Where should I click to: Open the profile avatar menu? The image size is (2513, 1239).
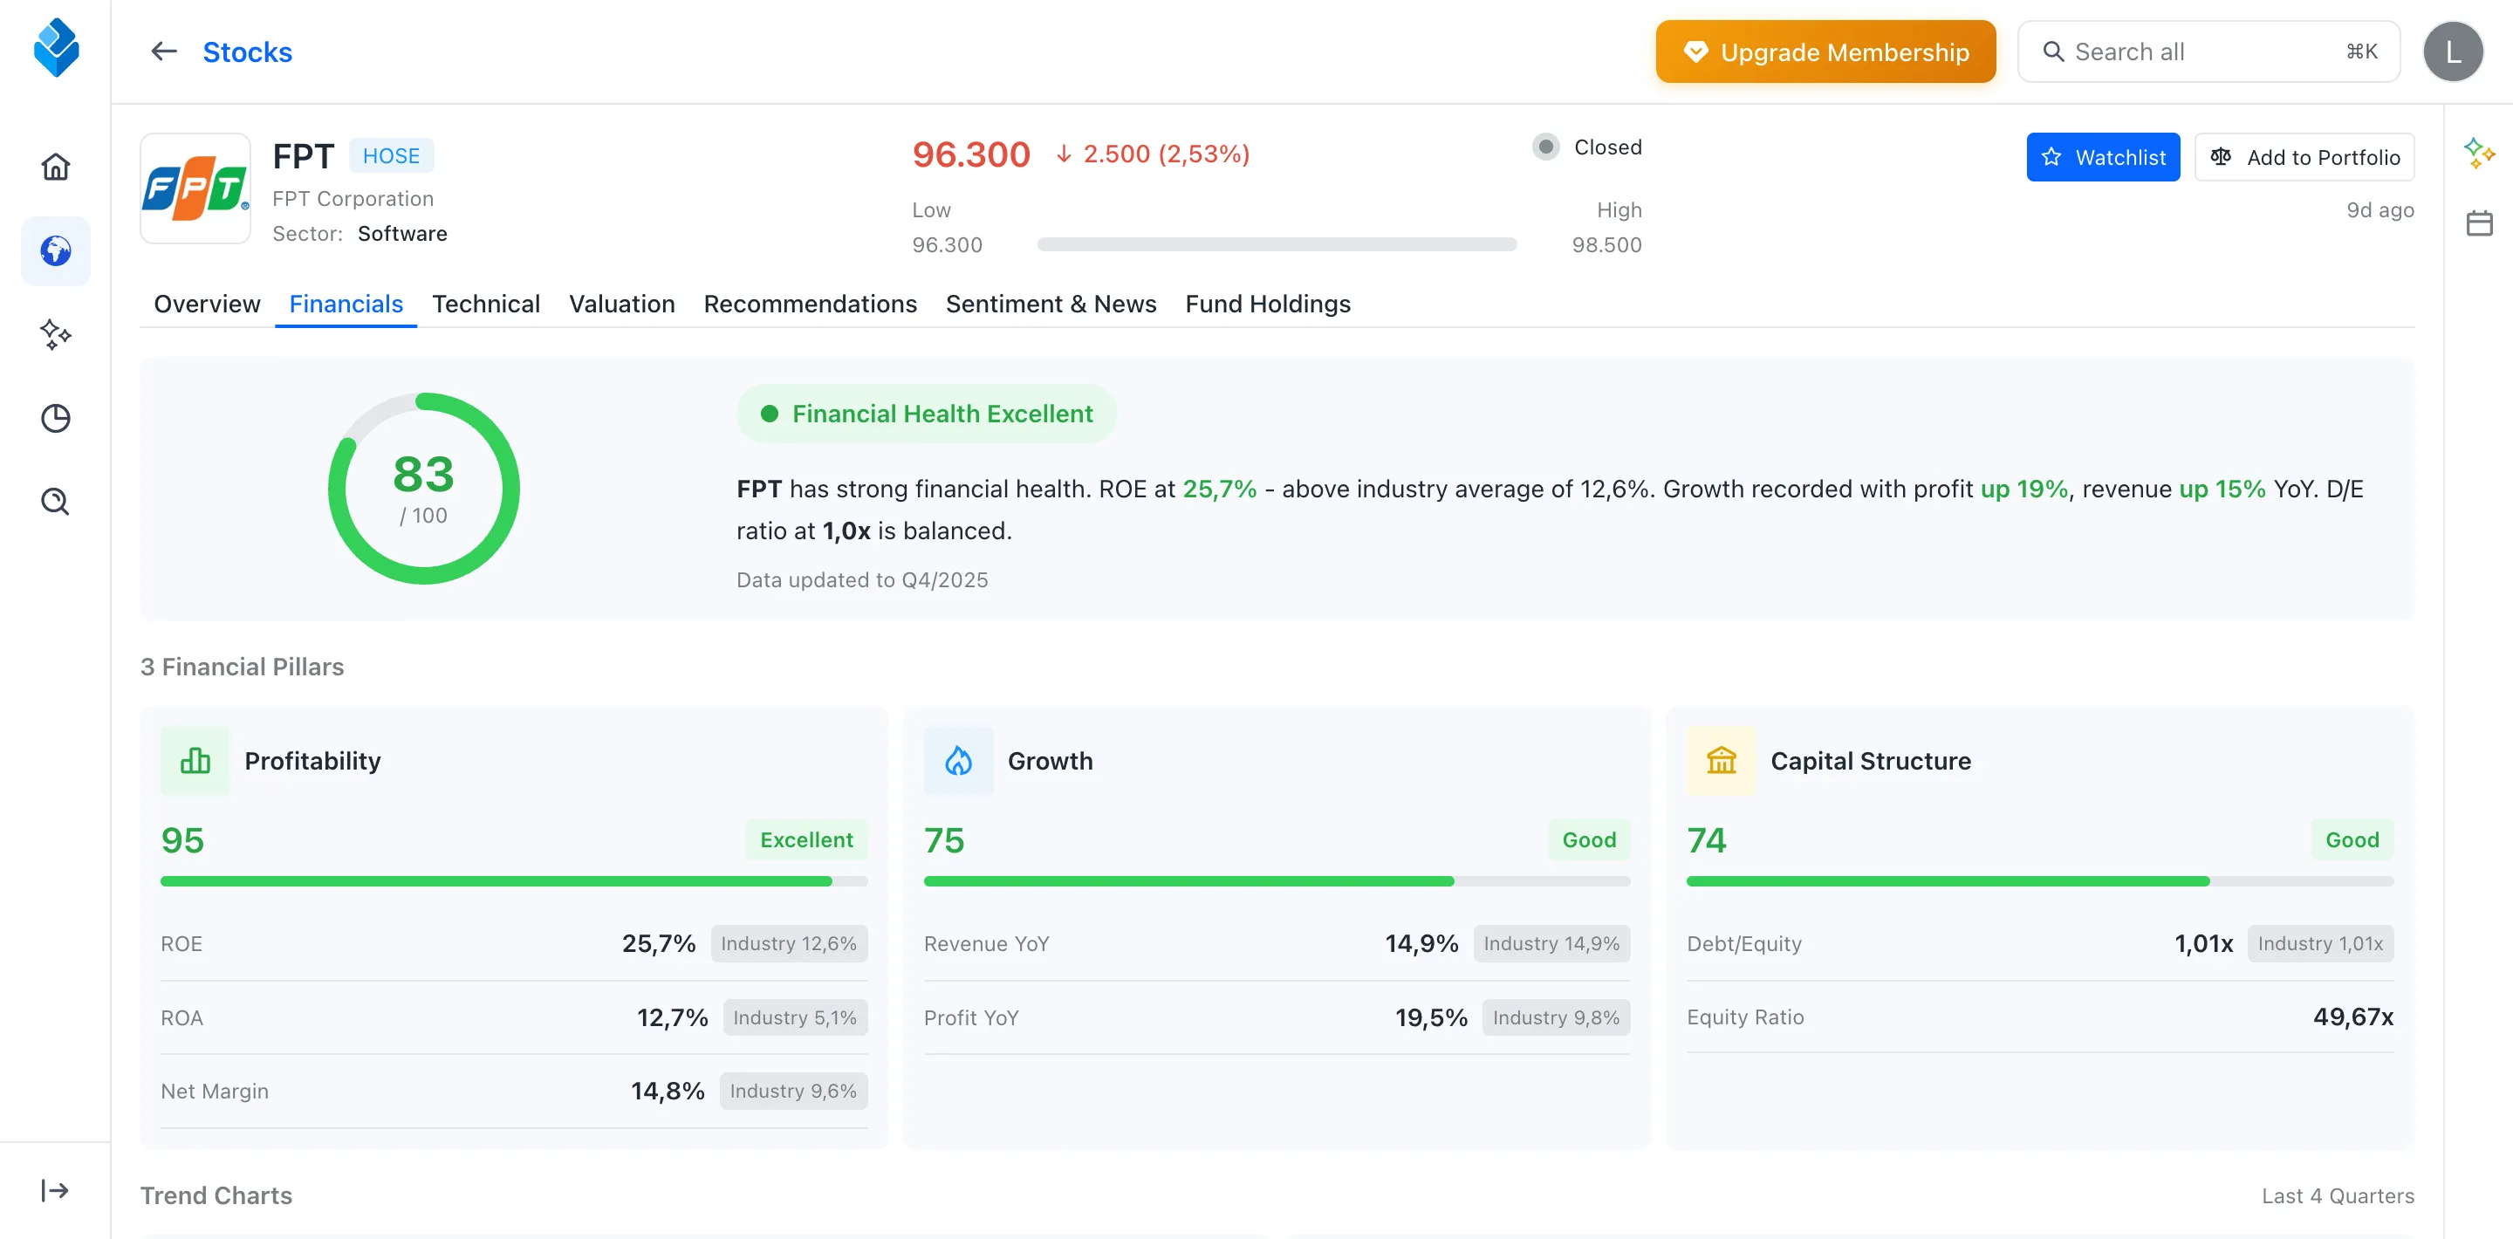pos(2454,51)
